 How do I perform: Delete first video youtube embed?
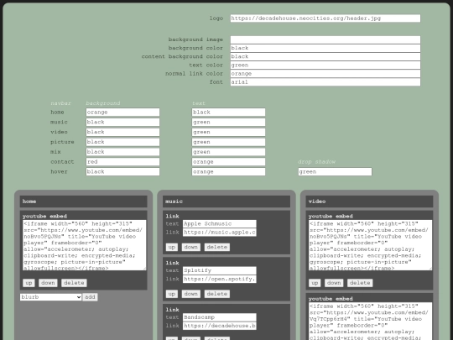point(360,283)
